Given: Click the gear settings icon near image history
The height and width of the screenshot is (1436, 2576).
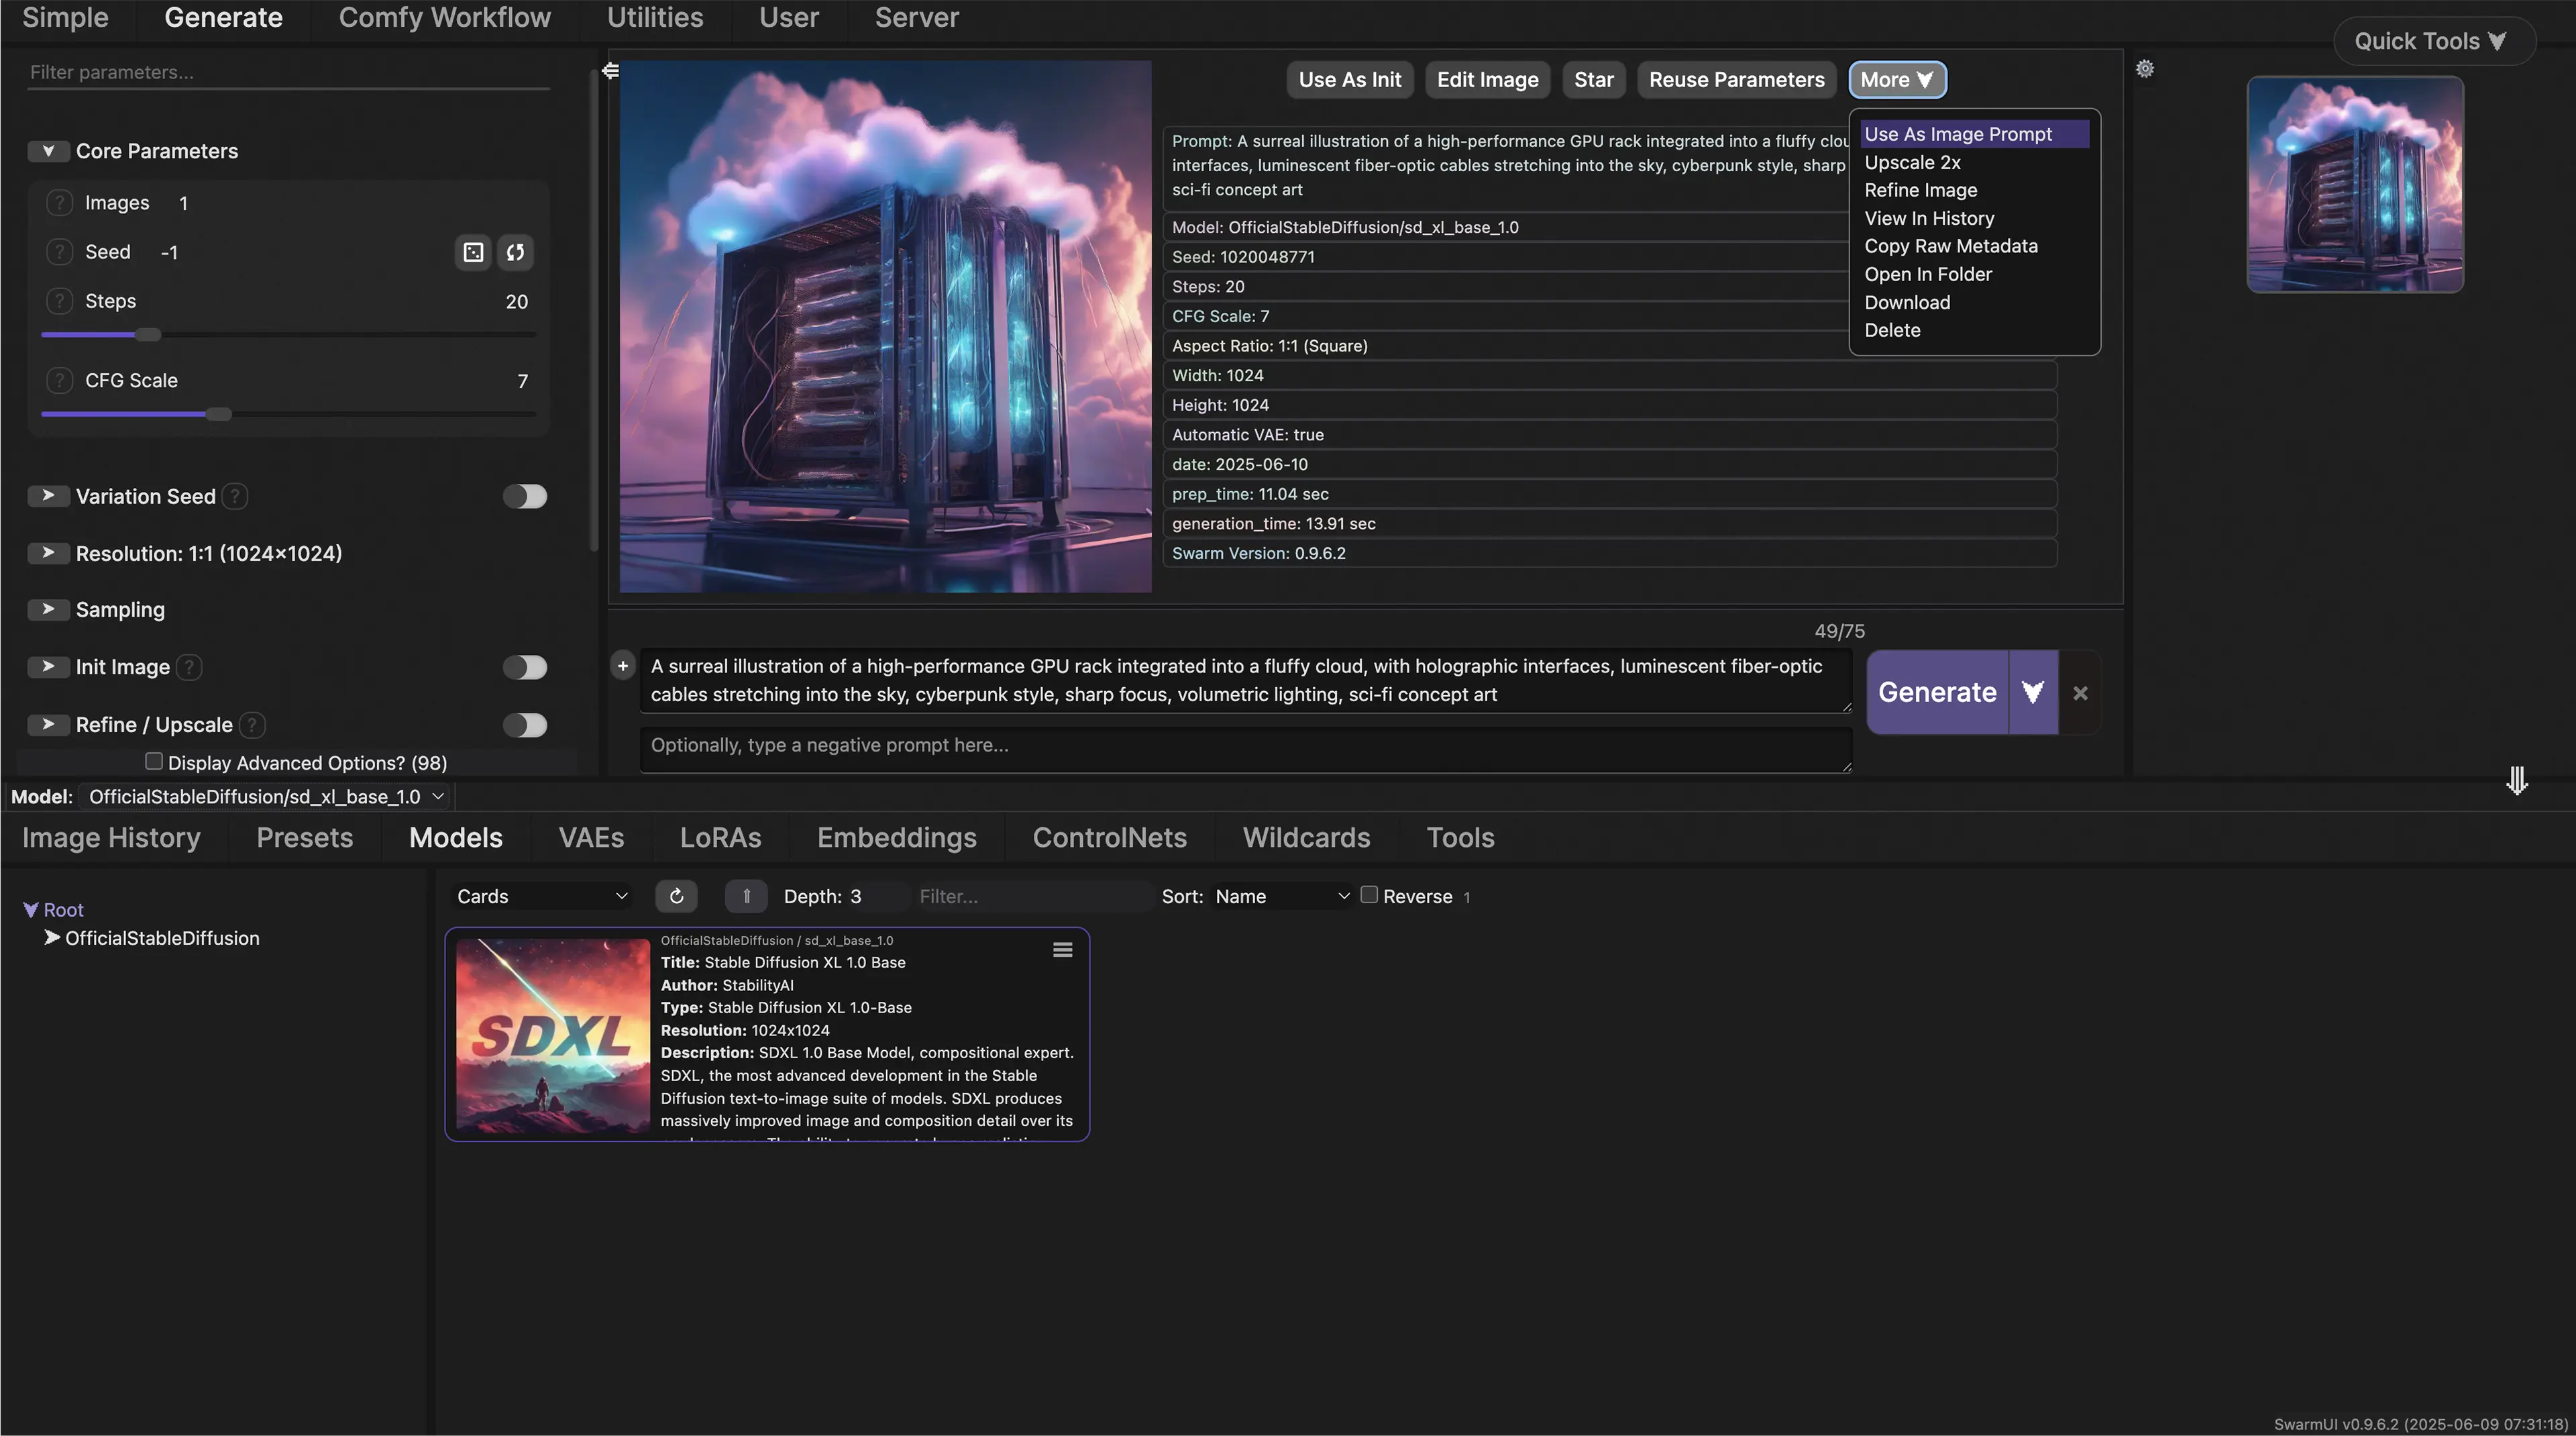Looking at the screenshot, I should [2144, 69].
